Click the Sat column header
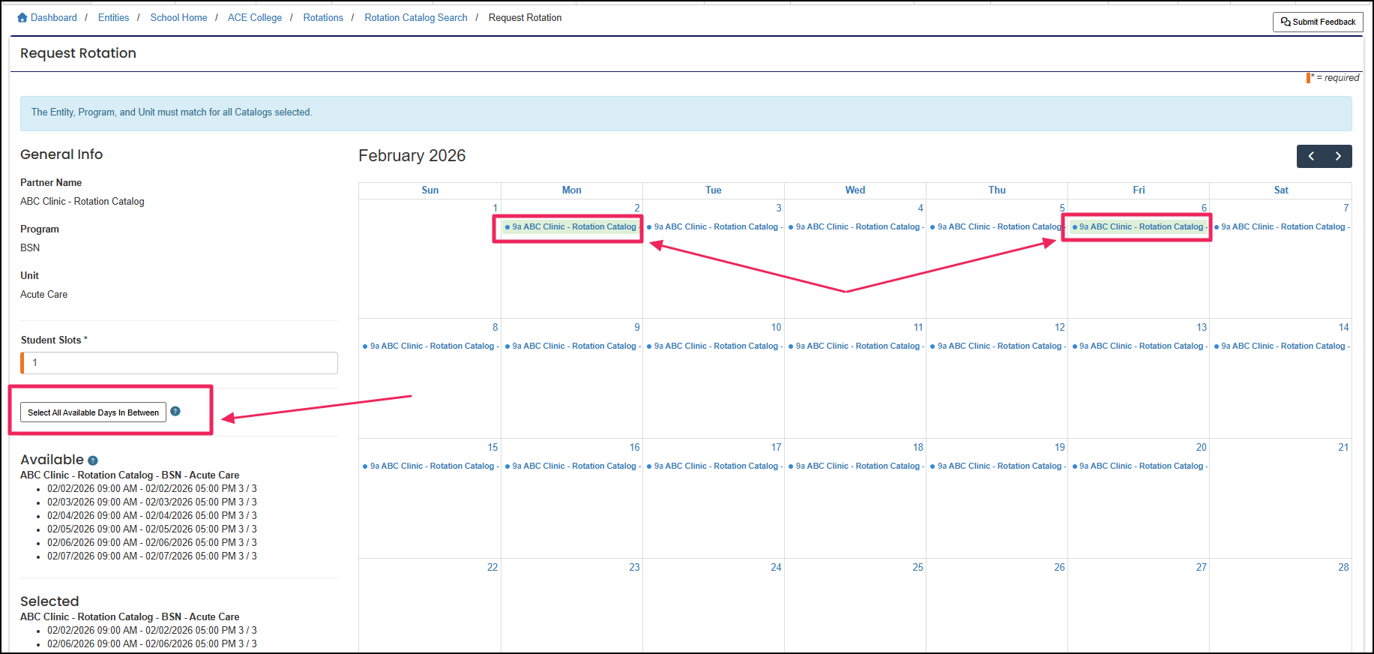 (x=1281, y=190)
